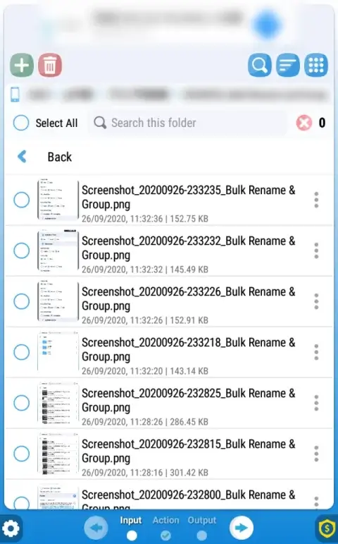Select Screenshot_20200926-232825 file checkbox
Image resolution: width=338 pixels, height=544 pixels.
(21, 403)
